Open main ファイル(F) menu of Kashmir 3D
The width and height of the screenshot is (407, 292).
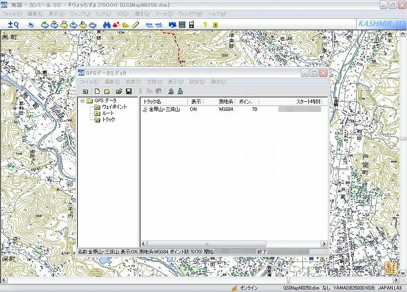[x=12, y=14]
